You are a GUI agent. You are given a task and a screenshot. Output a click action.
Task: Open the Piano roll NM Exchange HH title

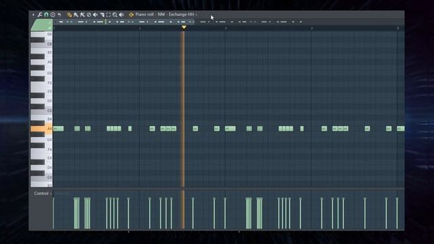(164, 14)
